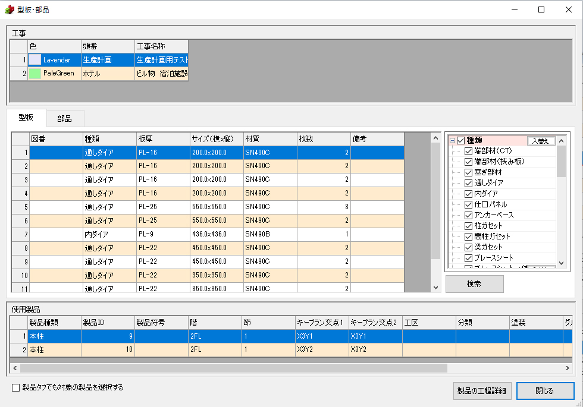Viewport: 583px width, 407px height.
Task: Collapse the 種類 tree node
Action: tap(452, 141)
